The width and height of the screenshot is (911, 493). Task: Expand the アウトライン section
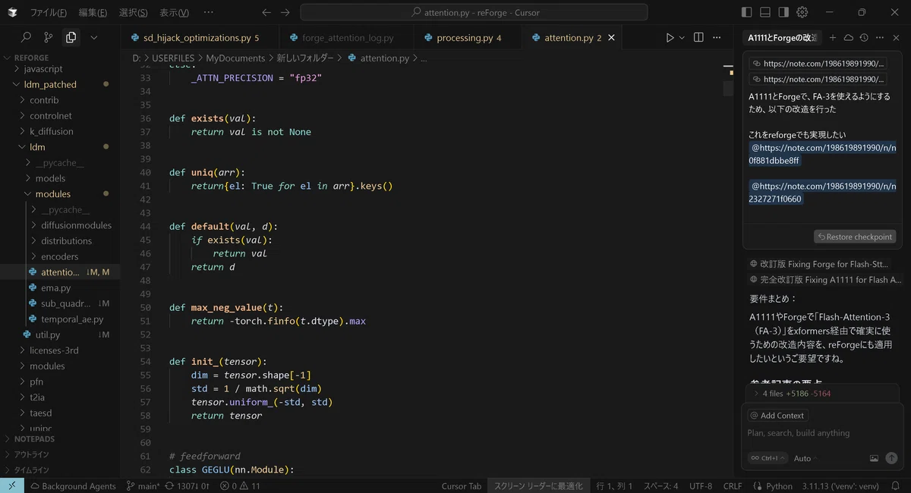coord(60,454)
